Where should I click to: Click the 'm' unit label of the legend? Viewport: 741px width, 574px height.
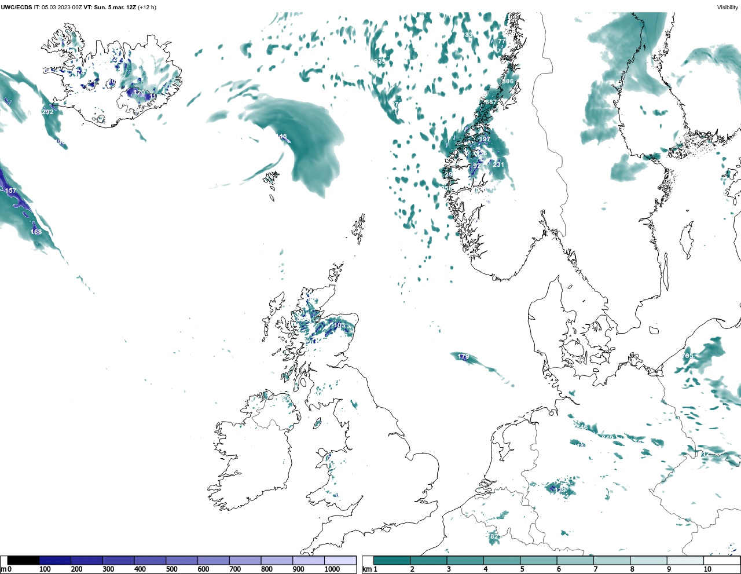pos(3,569)
